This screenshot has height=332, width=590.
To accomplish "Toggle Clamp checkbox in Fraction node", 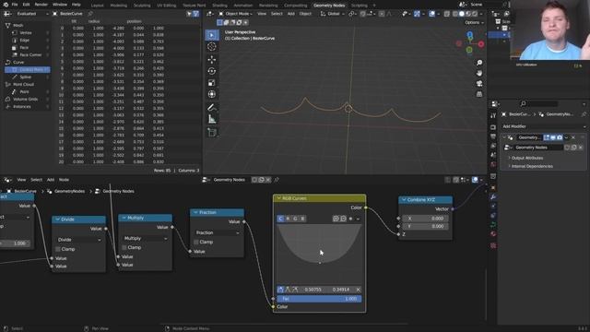I will pos(196,242).
